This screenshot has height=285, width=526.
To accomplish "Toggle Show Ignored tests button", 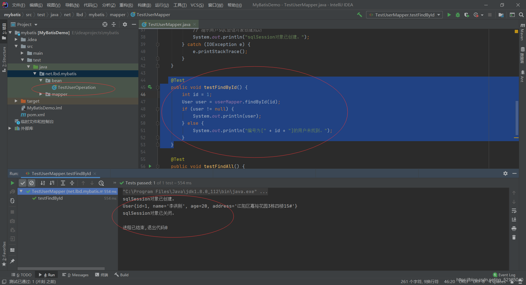I will pyautogui.click(x=32, y=183).
